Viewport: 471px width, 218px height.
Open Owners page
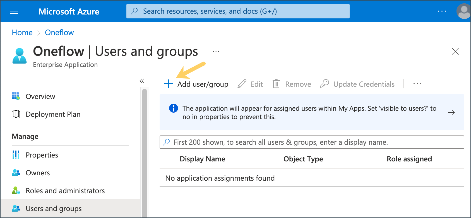point(38,173)
